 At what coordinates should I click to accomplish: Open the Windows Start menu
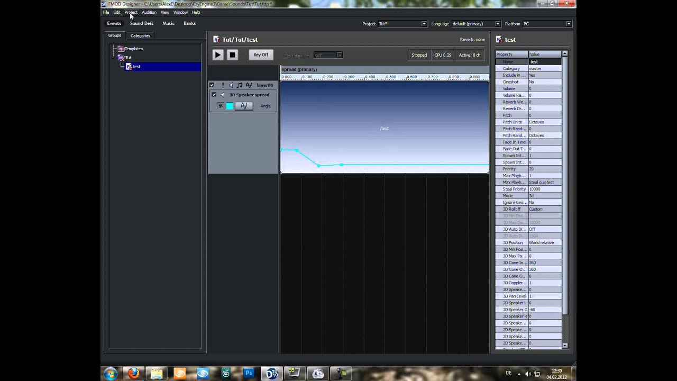pos(111,374)
